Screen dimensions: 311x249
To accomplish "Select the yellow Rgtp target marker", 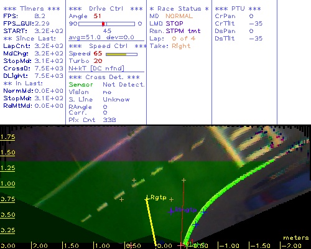I will click(x=147, y=199).
